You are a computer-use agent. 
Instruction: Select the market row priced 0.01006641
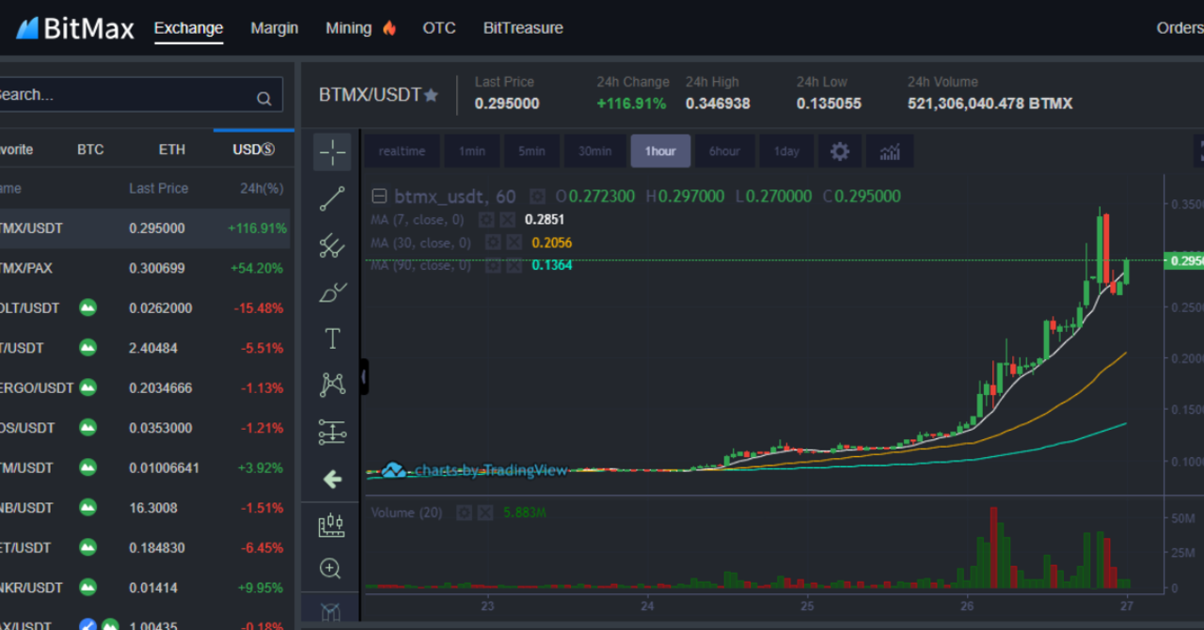tap(145, 467)
